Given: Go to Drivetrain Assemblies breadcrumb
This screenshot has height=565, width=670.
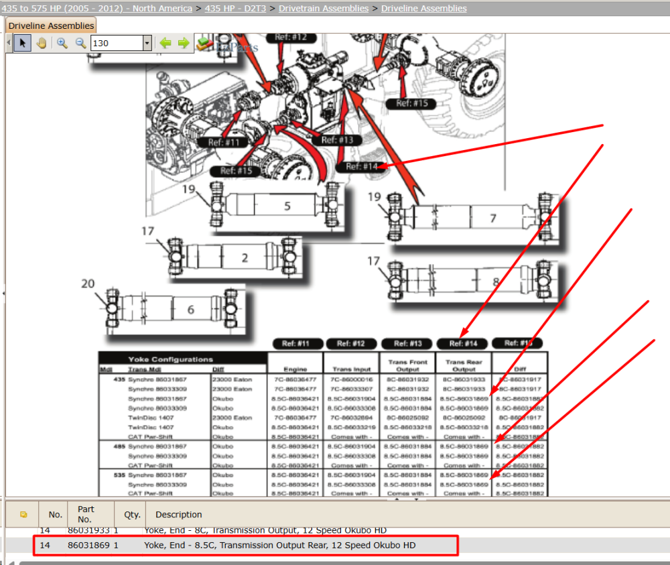Looking at the screenshot, I should click(324, 8).
